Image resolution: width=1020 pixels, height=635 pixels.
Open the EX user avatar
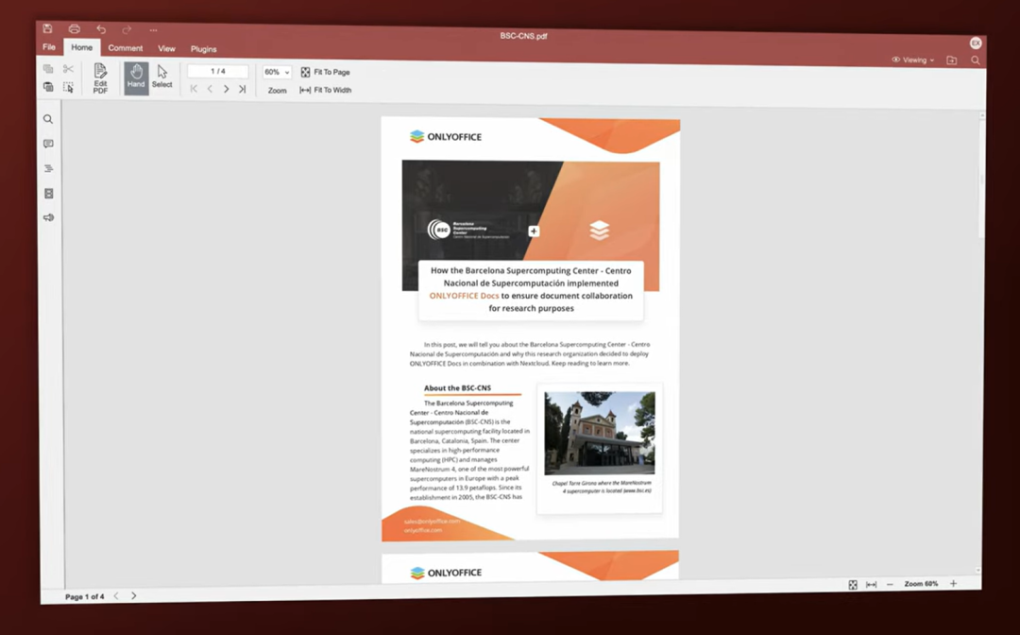(x=975, y=43)
